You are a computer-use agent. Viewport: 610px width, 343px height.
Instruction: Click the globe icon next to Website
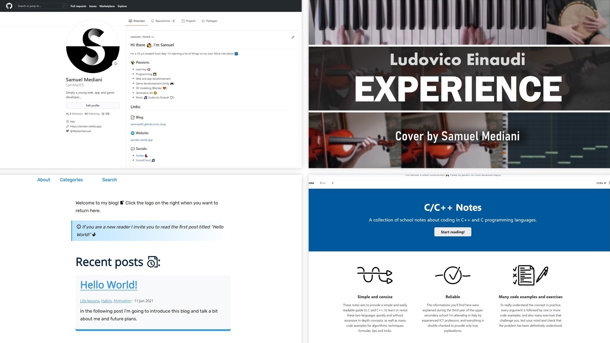(x=132, y=133)
